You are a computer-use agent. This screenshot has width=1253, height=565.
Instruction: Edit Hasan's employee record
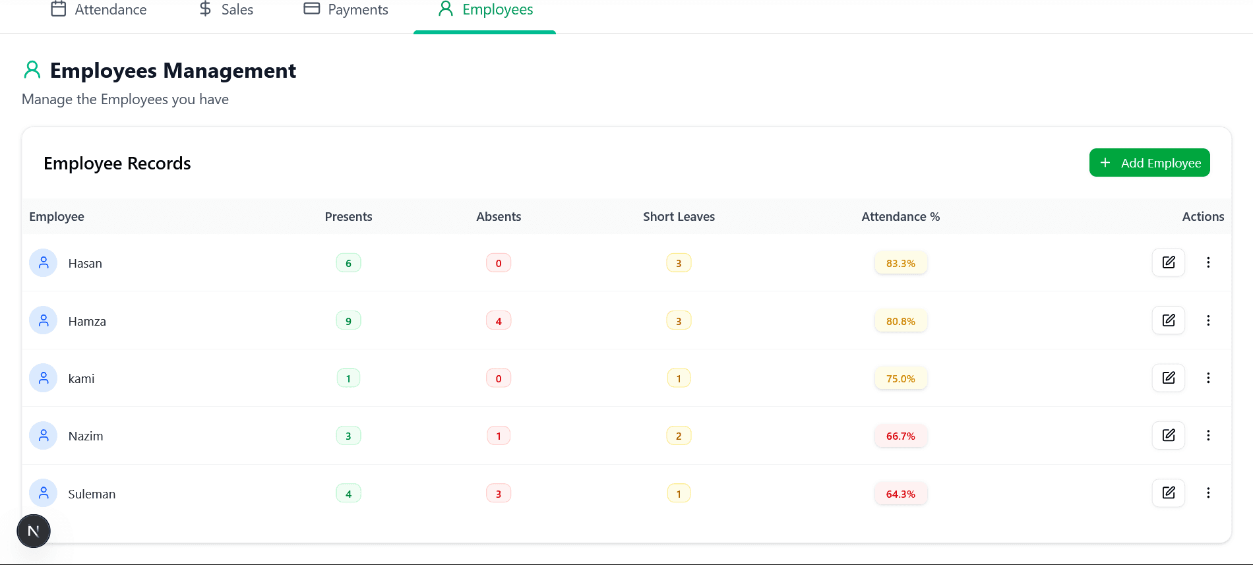[x=1168, y=262]
